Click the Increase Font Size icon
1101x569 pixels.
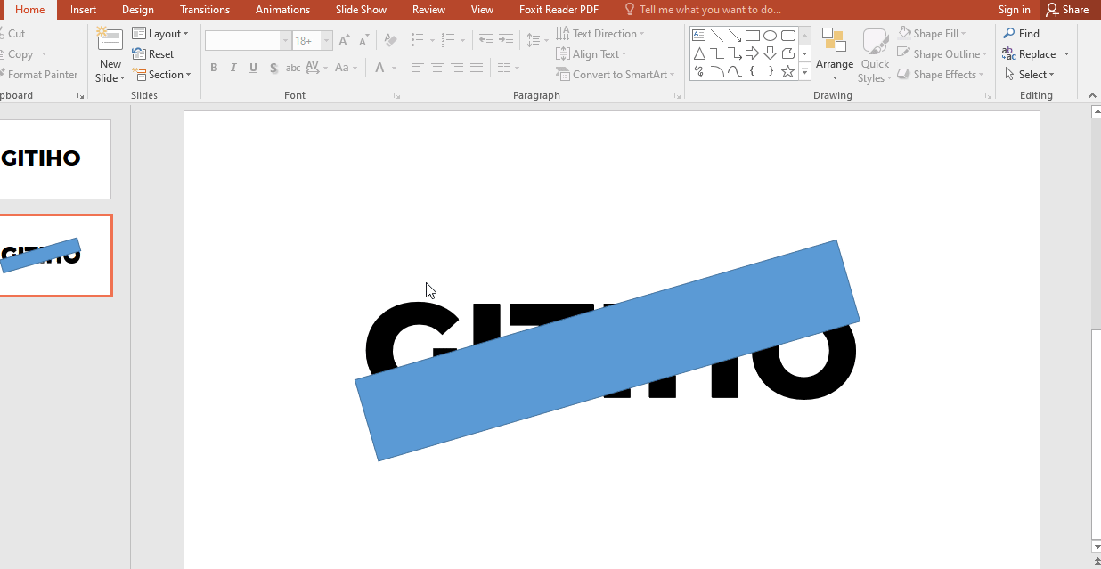[343, 39]
